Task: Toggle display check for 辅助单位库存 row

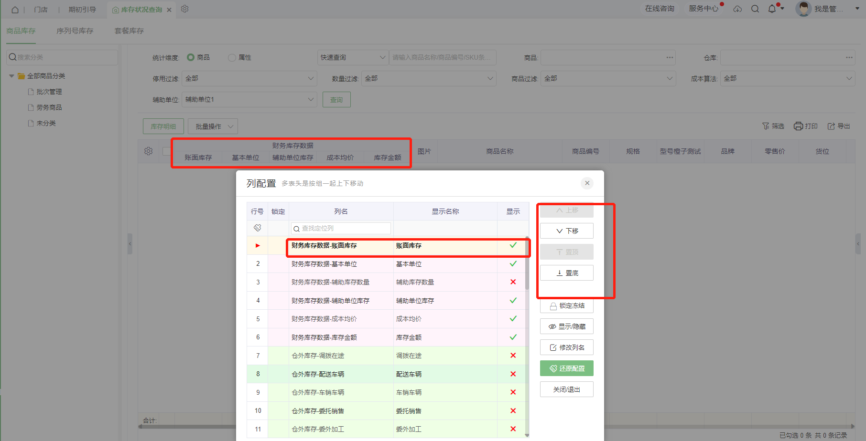Action: (513, 300)
